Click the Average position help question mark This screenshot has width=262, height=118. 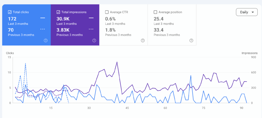[191, 40]
